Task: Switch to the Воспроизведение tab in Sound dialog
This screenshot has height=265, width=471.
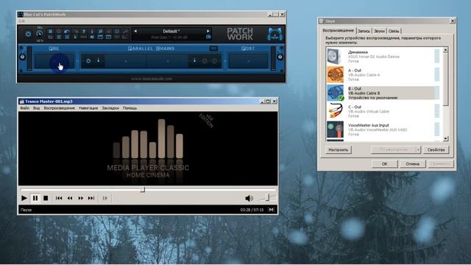Action: (338, 31)
